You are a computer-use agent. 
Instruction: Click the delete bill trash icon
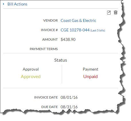point(115,12)
